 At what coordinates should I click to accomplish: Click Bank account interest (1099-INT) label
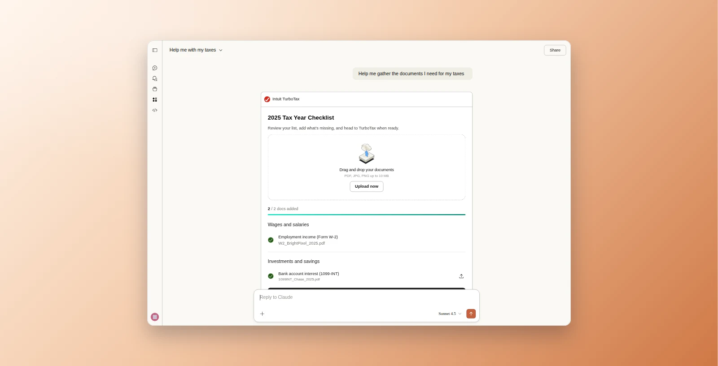tap(309, 274)
